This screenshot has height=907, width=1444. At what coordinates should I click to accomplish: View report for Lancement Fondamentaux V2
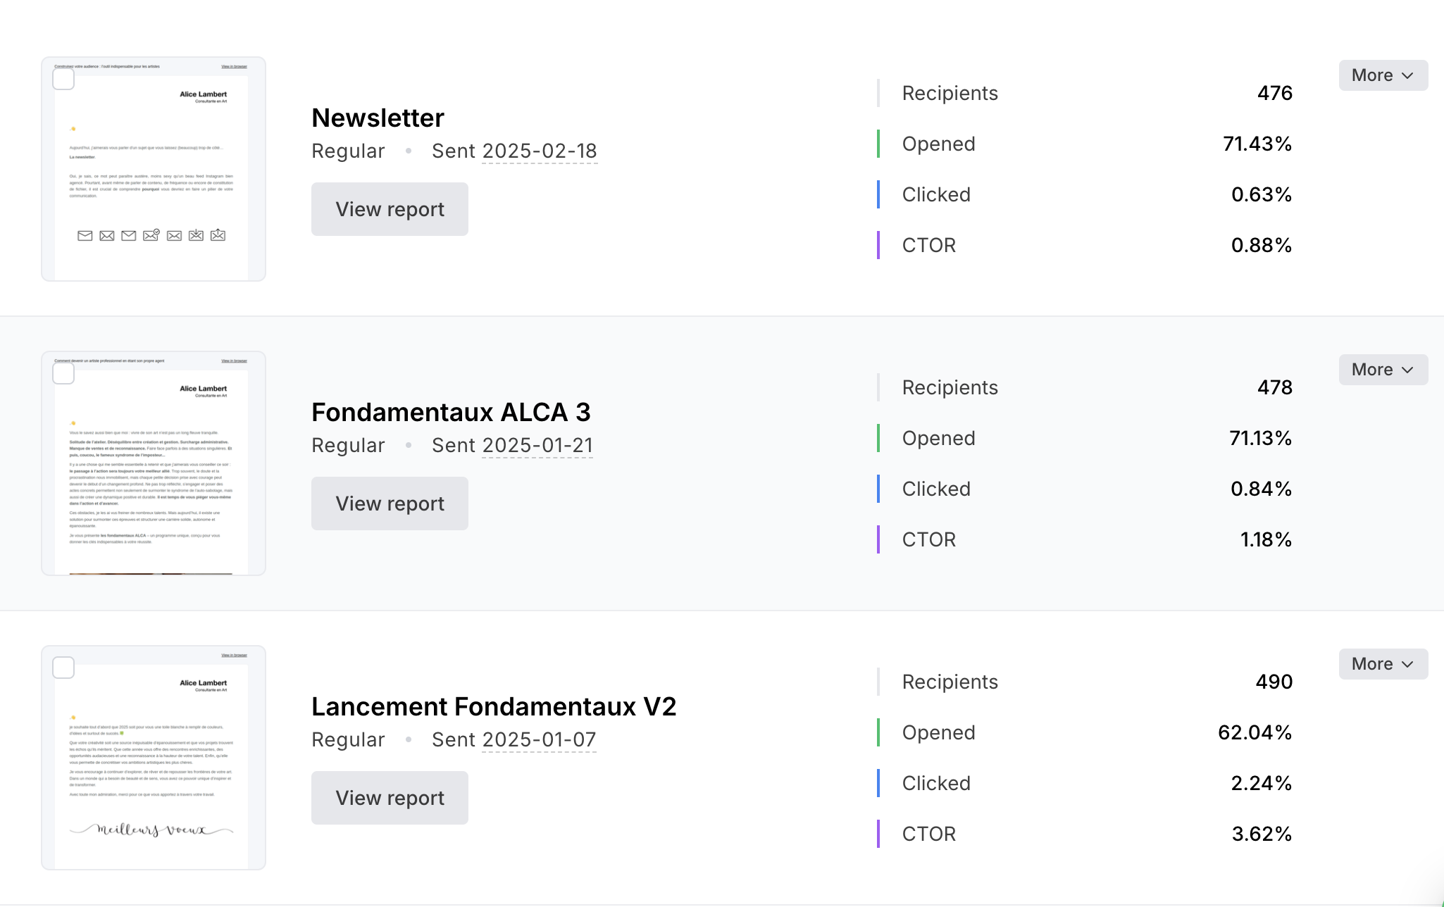coord(390,798)
